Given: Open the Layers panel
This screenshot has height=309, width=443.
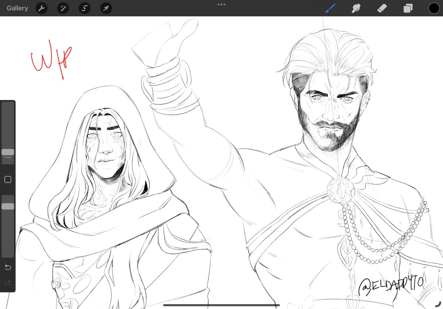Looking at the screenshot, I should pyautogui.click(x=408, y=8).
